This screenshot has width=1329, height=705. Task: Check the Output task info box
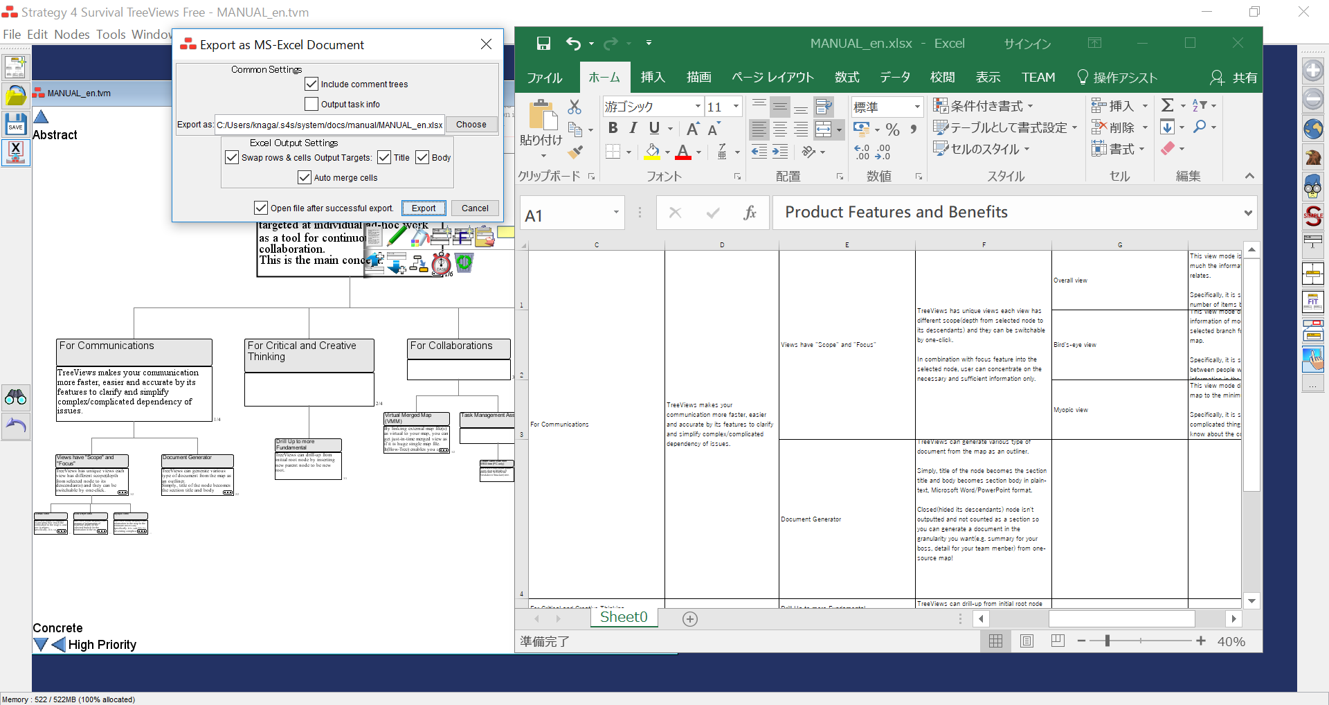(x=311, y=104)
